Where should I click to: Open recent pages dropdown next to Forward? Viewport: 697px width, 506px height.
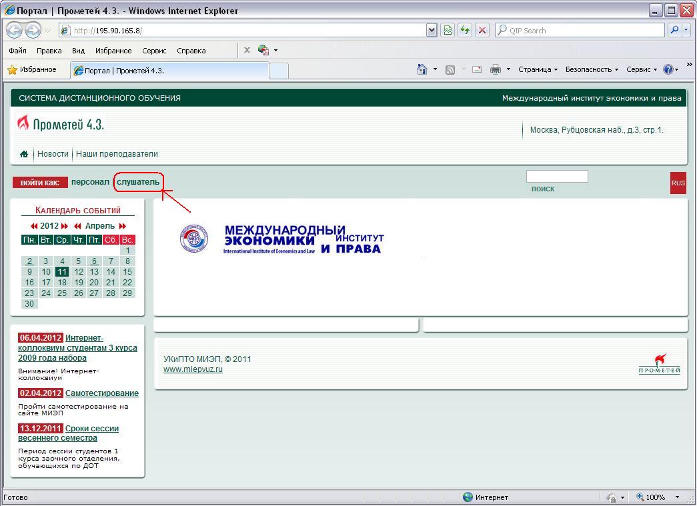(47, 31)
